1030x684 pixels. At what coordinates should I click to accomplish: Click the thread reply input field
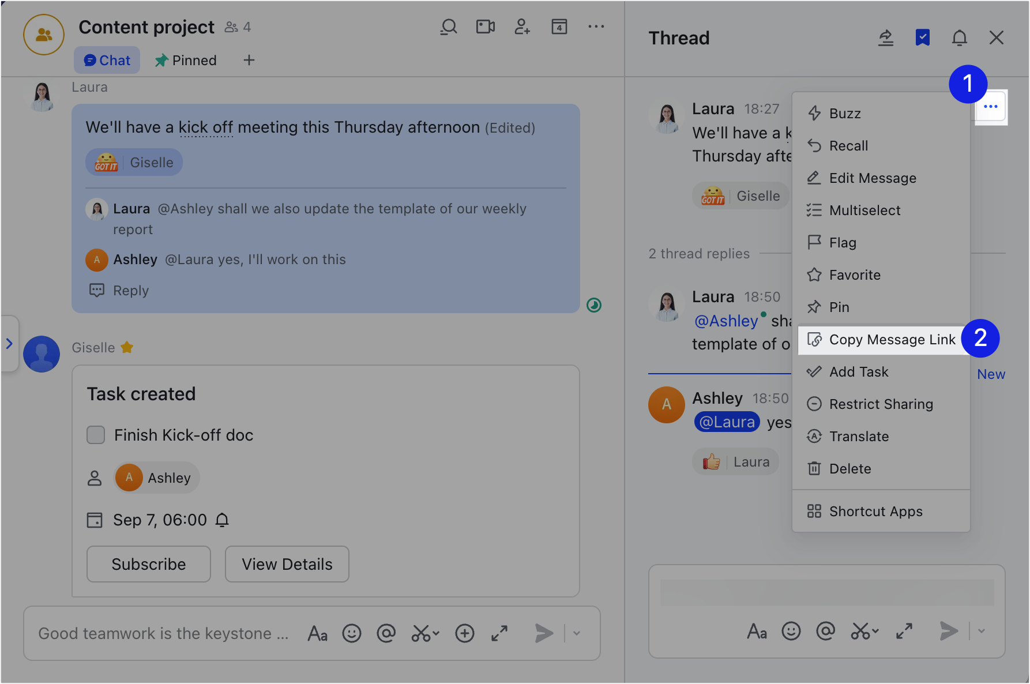coord(827,592)
